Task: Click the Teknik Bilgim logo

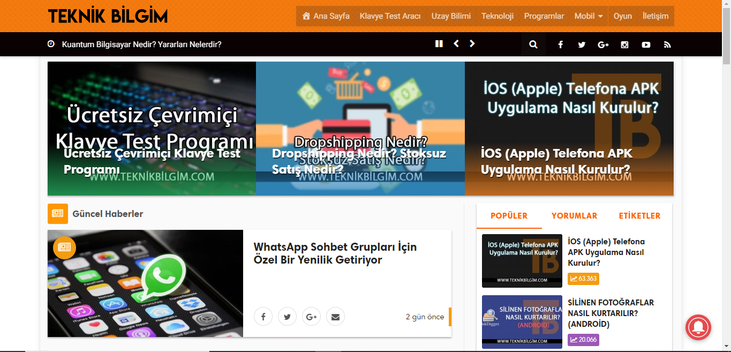Action: pyautogui.click(x=108, y=16)
